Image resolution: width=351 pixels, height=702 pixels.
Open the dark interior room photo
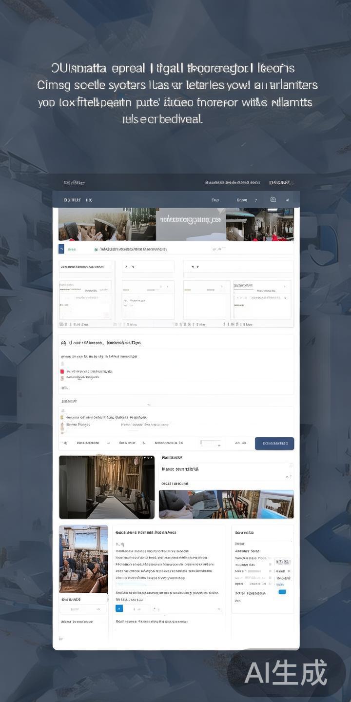click(107, 487)
